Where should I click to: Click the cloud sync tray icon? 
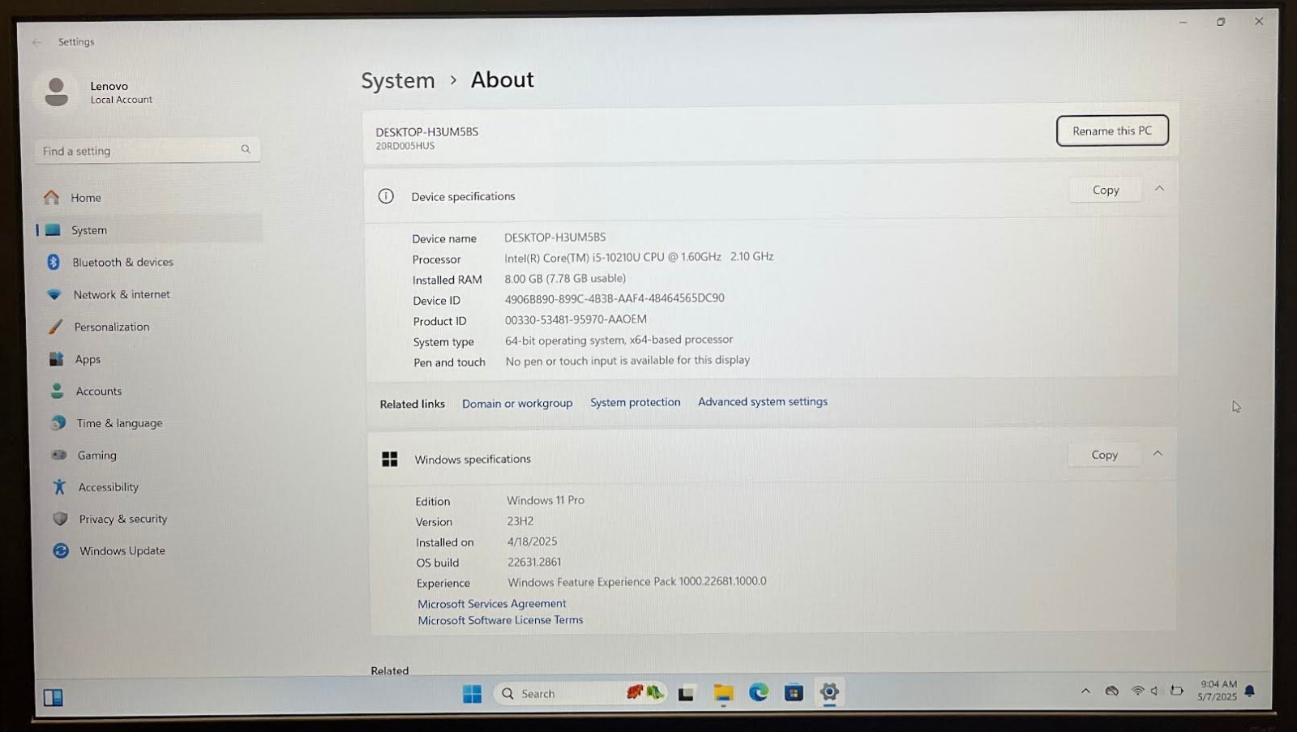[x=1112, y=691]
